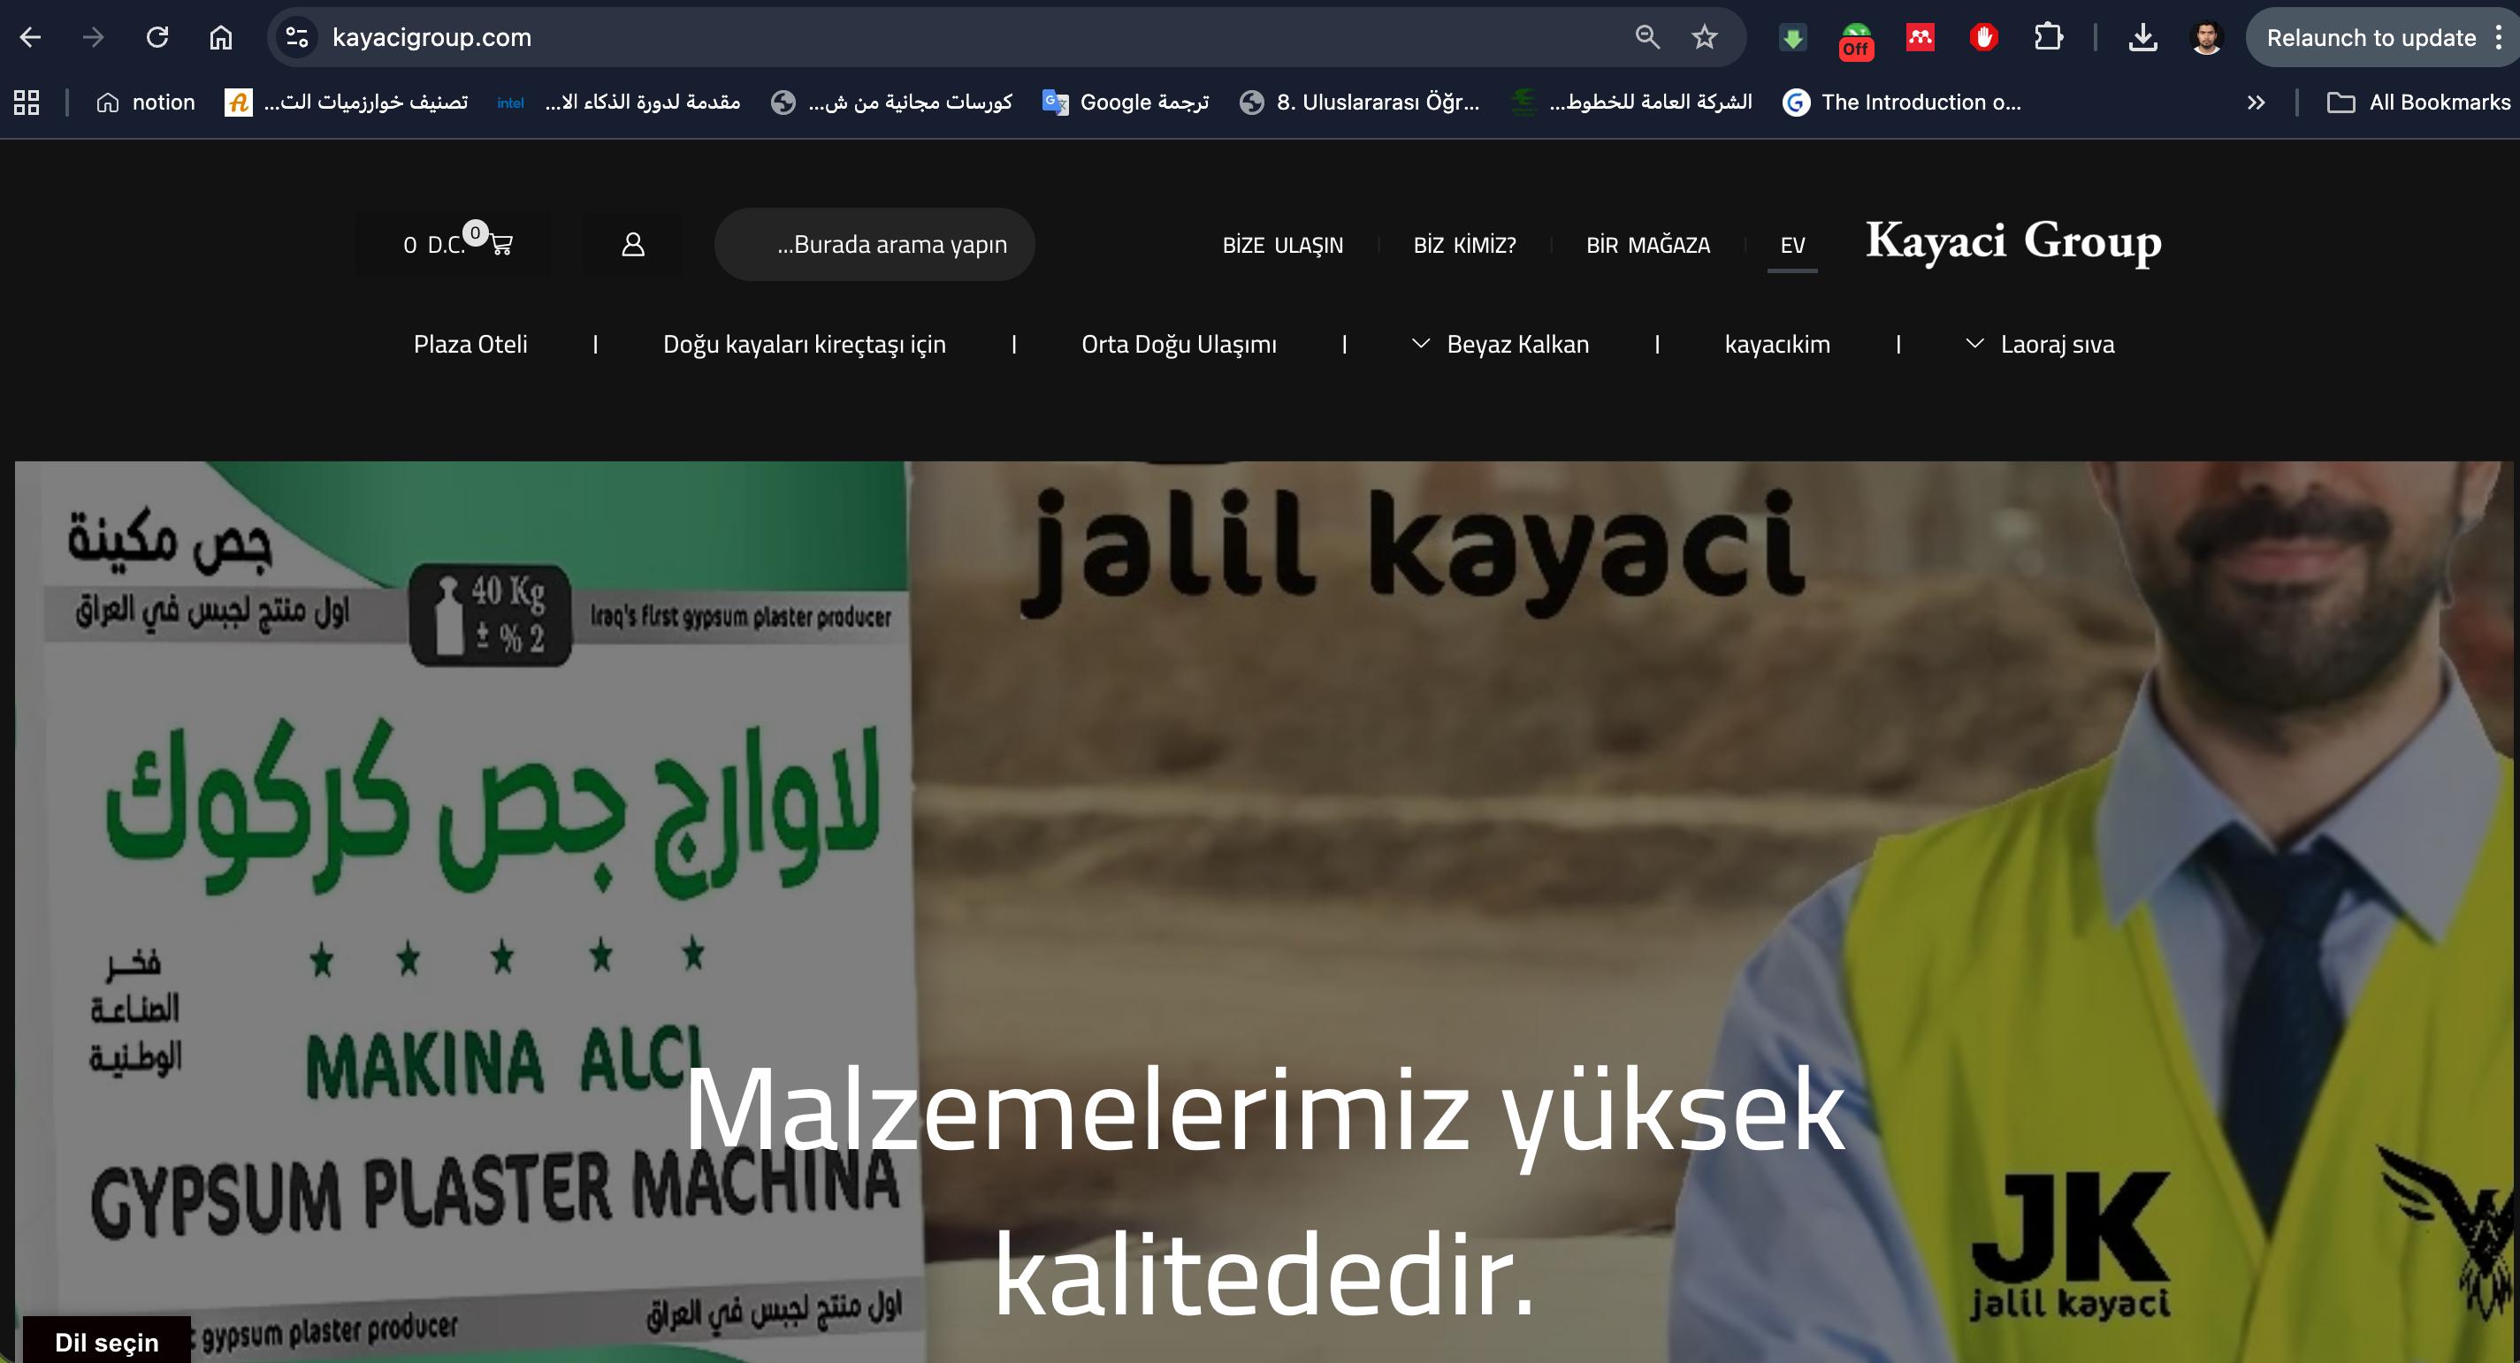Reload the page with the refresh icon

157,37
